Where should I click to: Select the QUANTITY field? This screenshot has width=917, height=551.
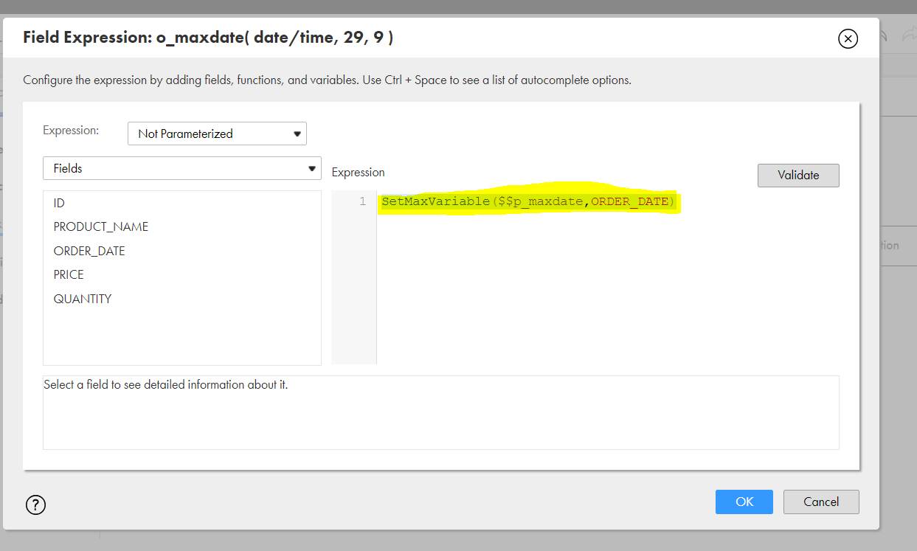(x=83, y=299)
